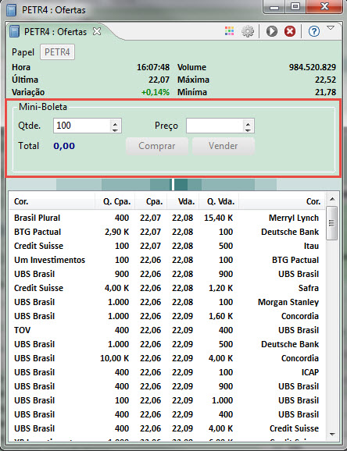Click the Vda. column header
Viewport: 347px width, 451px height.
click(183, 201)
